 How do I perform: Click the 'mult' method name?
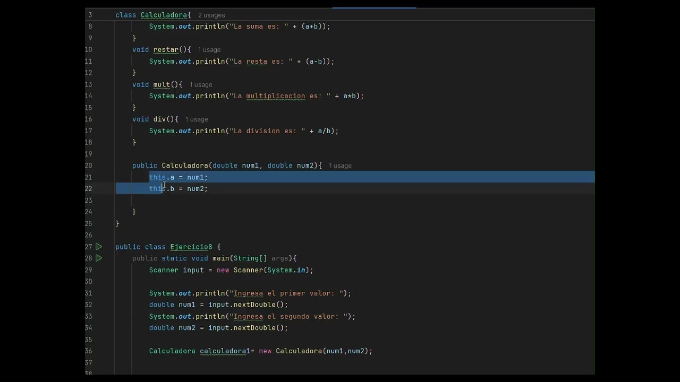(161, 84)
